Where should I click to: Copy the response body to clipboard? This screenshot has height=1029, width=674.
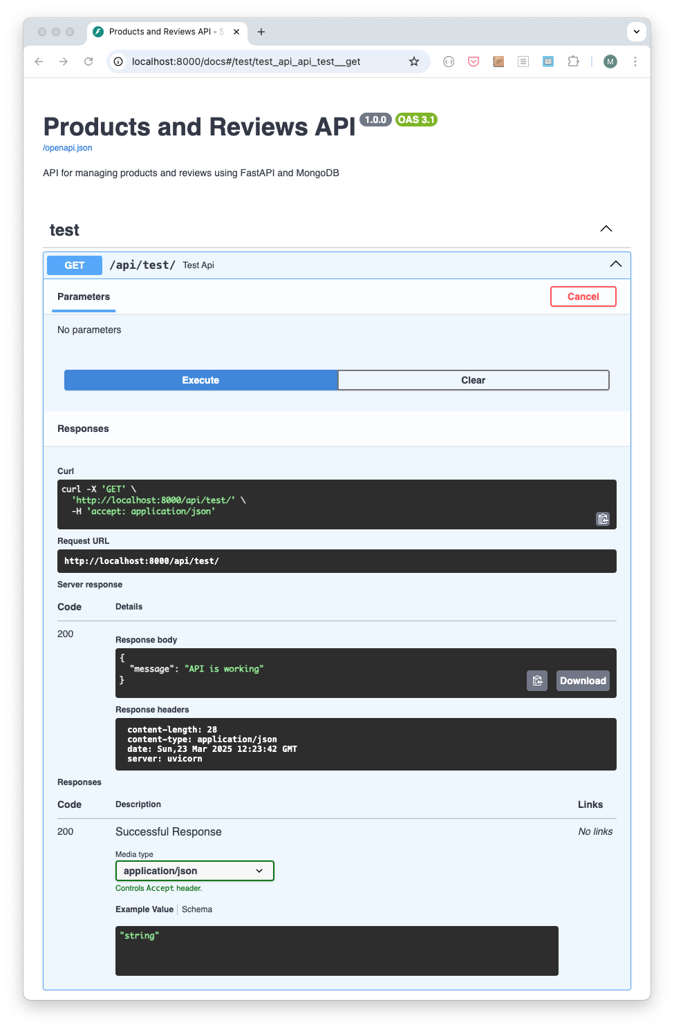coord(537,681)
